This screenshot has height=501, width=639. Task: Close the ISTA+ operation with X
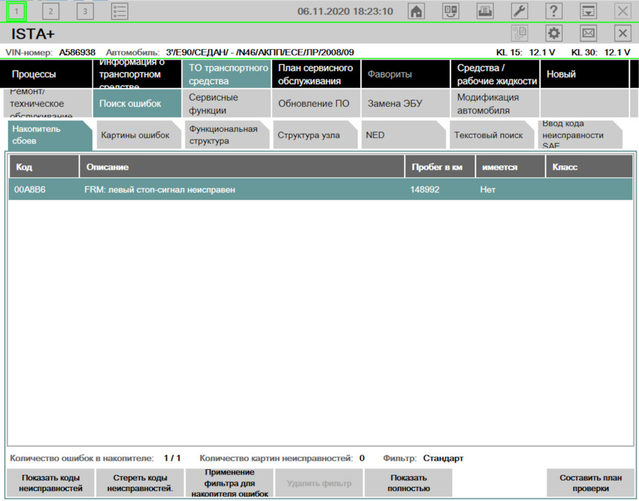[623, 33]
